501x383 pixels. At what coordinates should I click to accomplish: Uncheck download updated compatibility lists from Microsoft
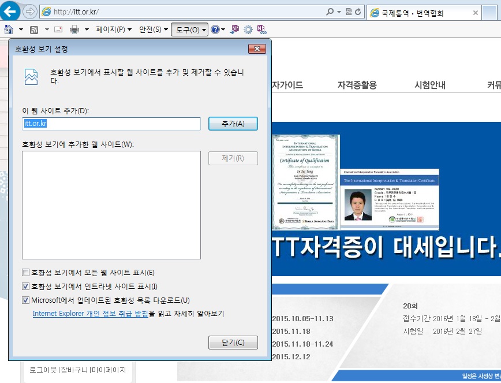[25, 300]
